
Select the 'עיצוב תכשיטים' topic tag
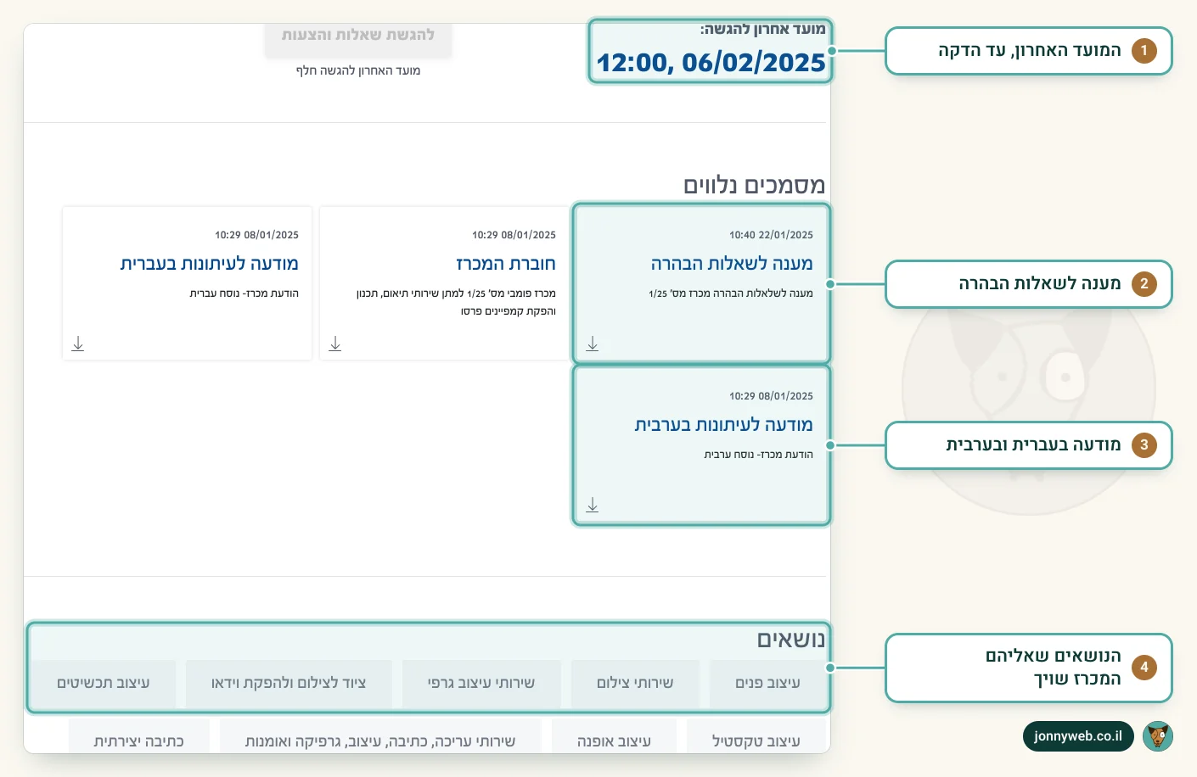click(104, 683)
